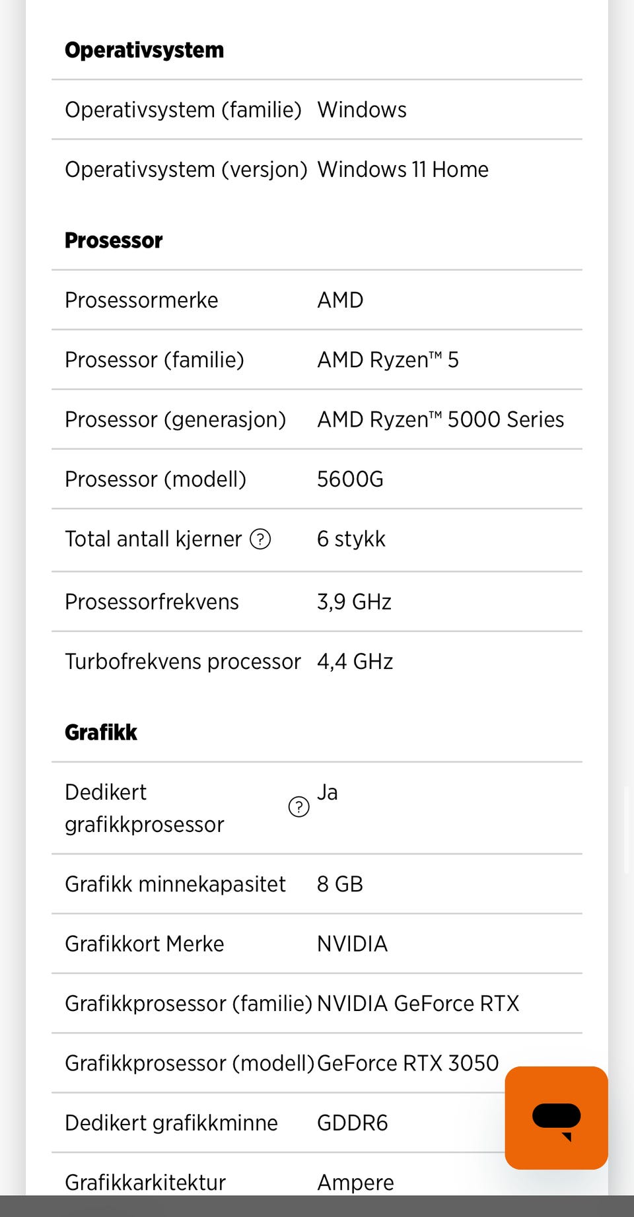Click the Operativsystem section heading
This screenshot has height=1217, width=634.
[x=144, y=50]
